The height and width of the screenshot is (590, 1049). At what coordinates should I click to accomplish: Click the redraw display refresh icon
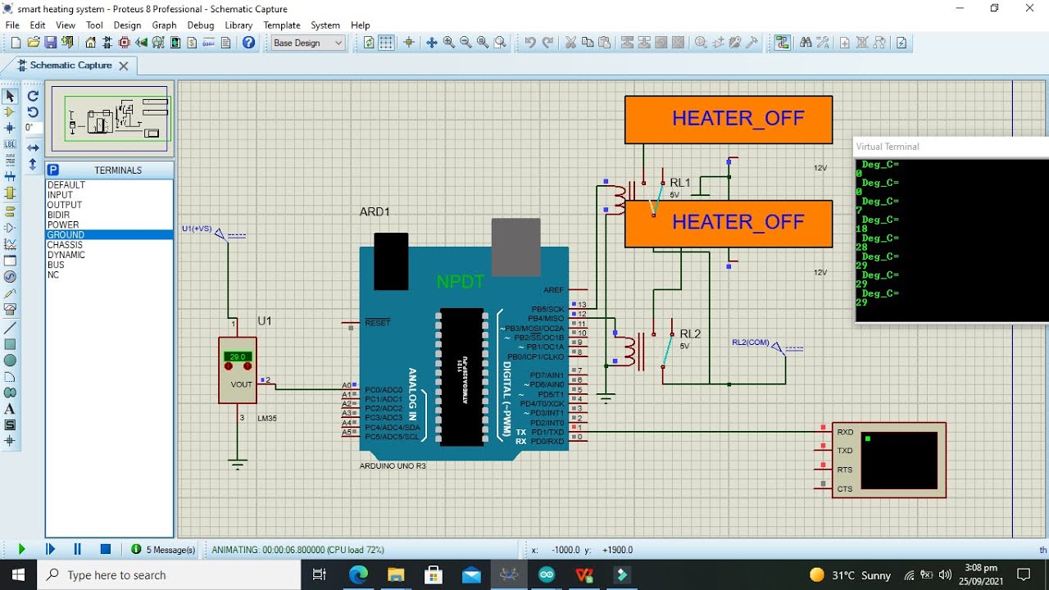(x=369, y=43)
